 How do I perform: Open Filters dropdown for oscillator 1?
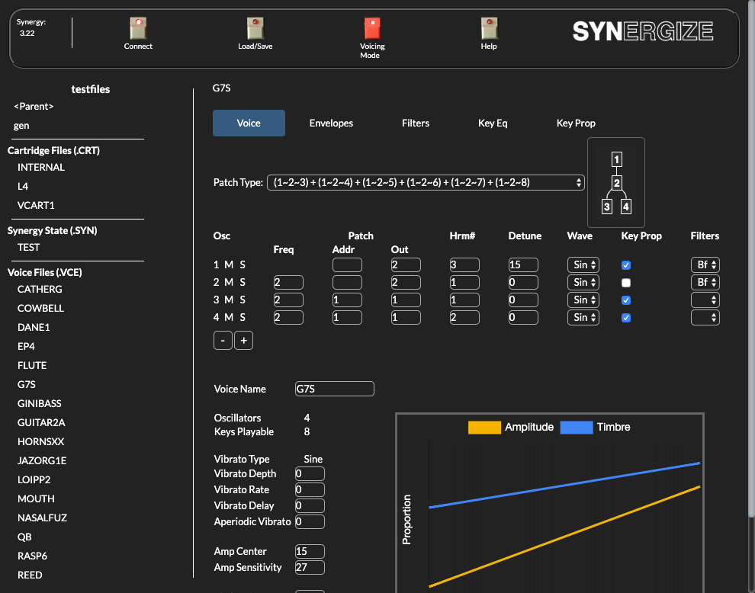(705, 264)
